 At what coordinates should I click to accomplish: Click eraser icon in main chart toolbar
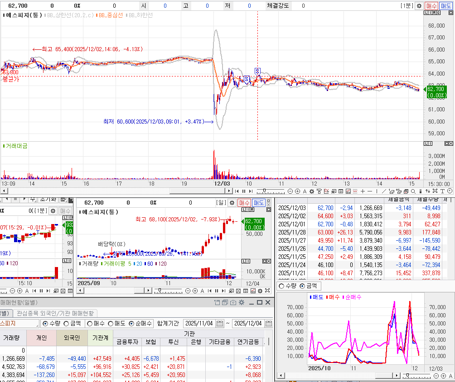click(391, 191)
